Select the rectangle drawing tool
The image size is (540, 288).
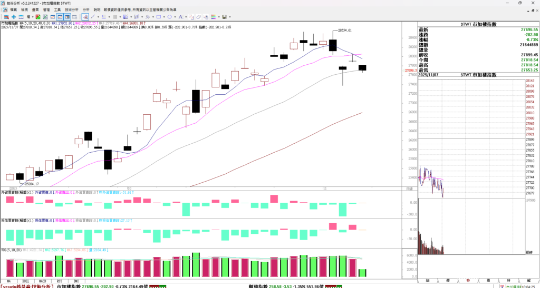tap(159, 17)
